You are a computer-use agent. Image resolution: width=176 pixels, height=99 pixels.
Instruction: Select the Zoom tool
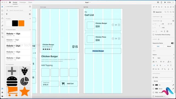2,37
